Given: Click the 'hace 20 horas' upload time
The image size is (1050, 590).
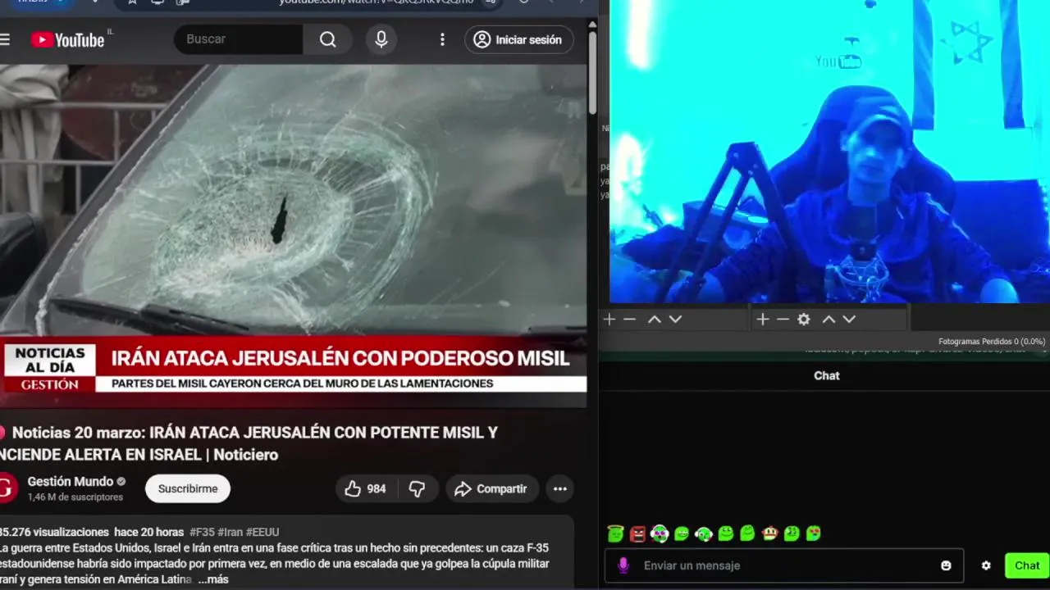Looking at the screenshot, I should click(148, 532).
